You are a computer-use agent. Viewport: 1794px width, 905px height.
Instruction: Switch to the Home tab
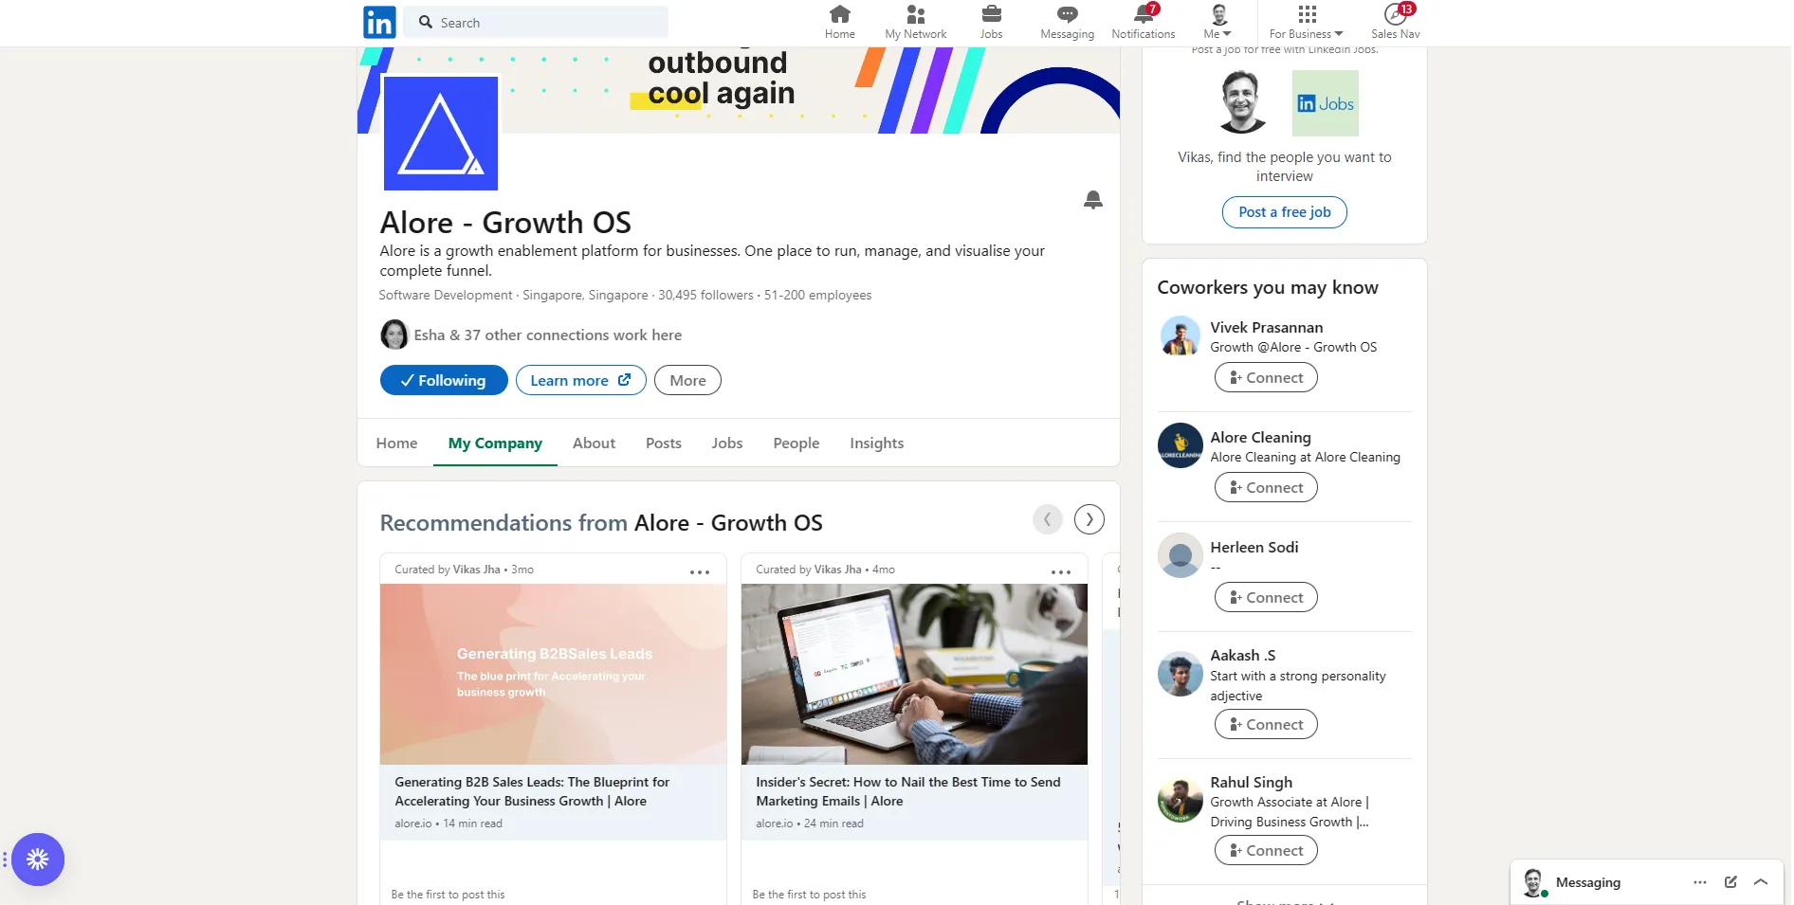tap(396, 443)
